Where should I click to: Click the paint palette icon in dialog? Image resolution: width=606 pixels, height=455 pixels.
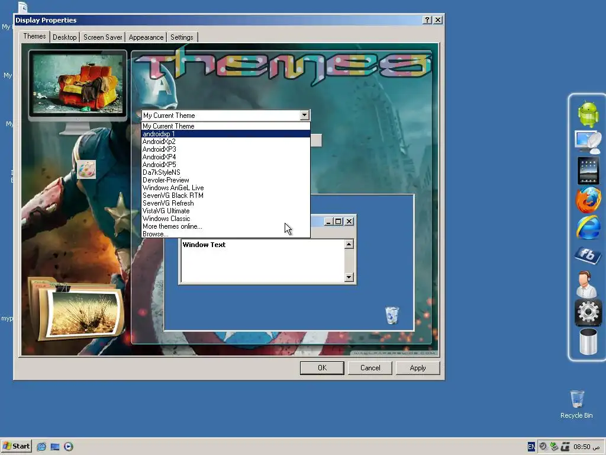86,169
